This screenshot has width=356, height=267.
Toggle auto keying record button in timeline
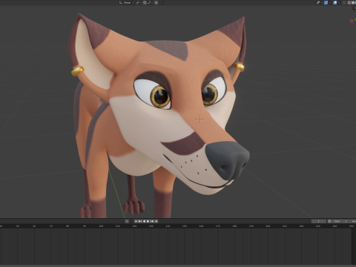(x=127, y=221)
